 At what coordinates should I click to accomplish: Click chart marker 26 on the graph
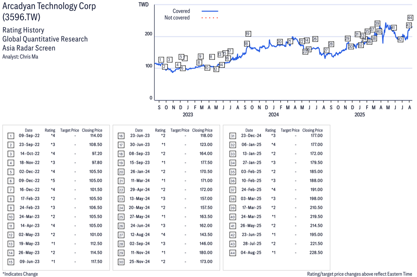click(x=315, y=39)
